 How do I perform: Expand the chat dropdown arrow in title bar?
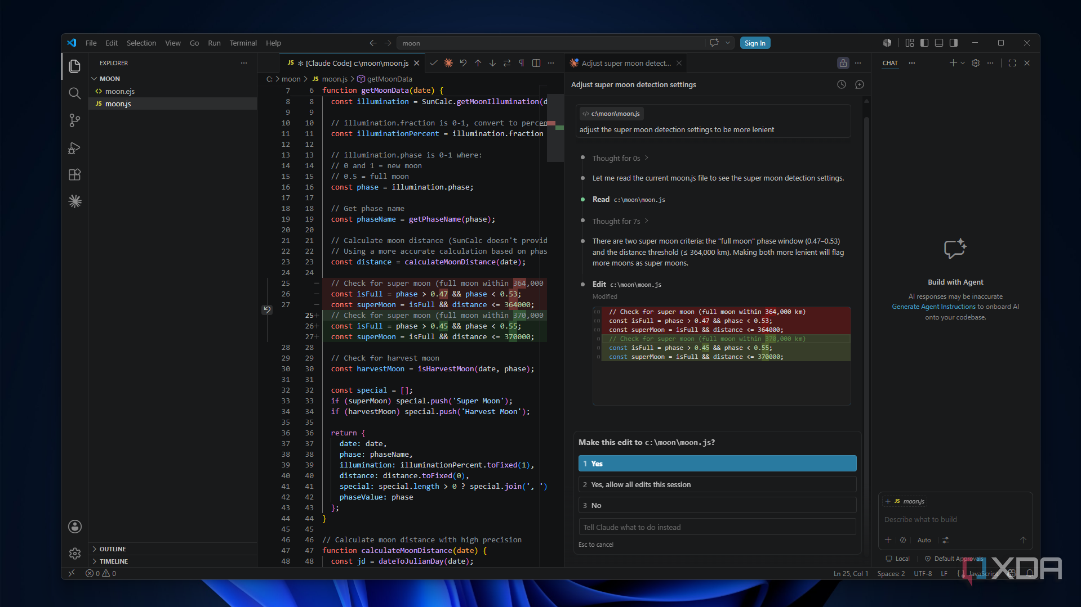click(x=728, y=43)
